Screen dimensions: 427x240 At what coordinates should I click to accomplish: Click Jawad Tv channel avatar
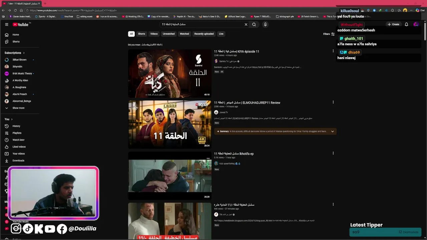point(216,112)
